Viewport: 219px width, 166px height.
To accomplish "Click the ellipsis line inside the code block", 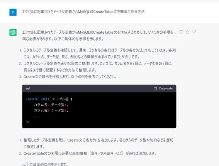I will tap(37, 116).
